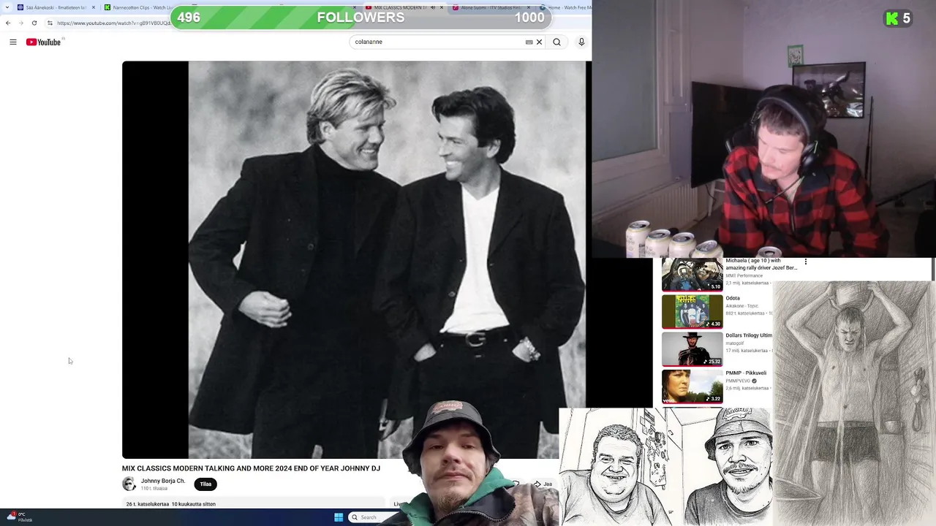Open the PMMPVEVO channel name
936x526 pixels.
click(739, 381)
